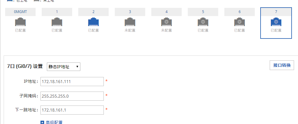Click the 未配置 label under port 4
Image resolution: width=298 pixels, height=124 pixels.
pyautogui.click(x=167, y=30)
